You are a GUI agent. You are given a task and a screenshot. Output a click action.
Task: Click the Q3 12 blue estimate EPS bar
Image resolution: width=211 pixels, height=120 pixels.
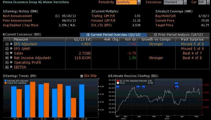[x=54, y=103]
